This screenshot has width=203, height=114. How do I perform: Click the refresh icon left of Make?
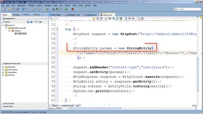[47, 9]
